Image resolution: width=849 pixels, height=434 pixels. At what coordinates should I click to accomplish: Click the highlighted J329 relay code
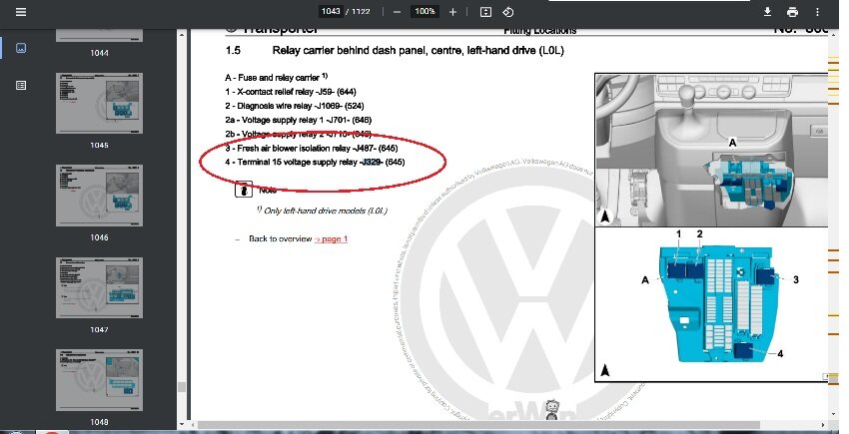click(372, 162)
